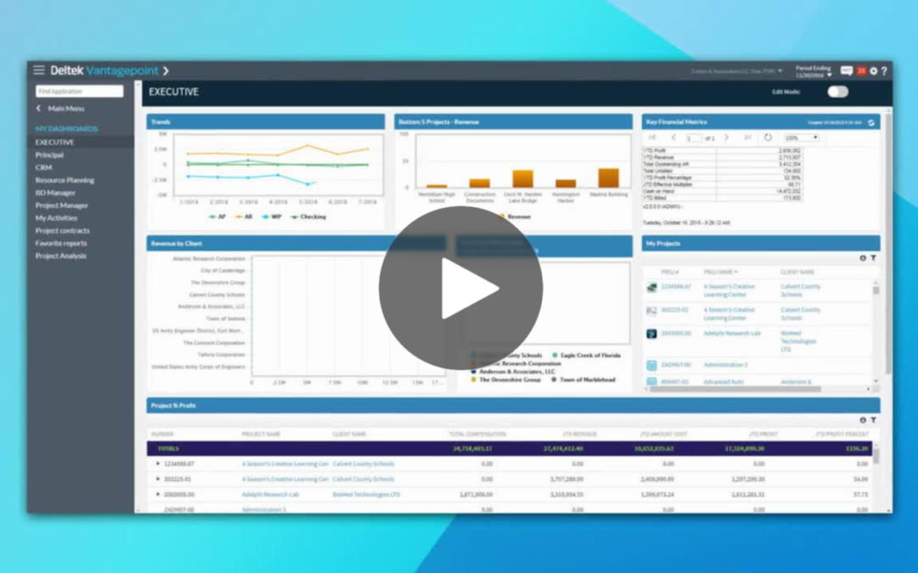Image resolution: width=918 pixels, height=573 pixels.
Task: Open the chat messages icon in header
Action: [x=847, y=70]
